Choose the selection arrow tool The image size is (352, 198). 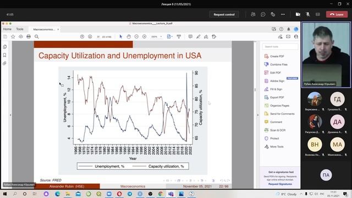(x=121, y=37)
